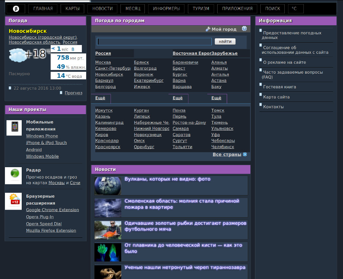Click the cloudy weather icon for Новосибирск

coord(17,56)
